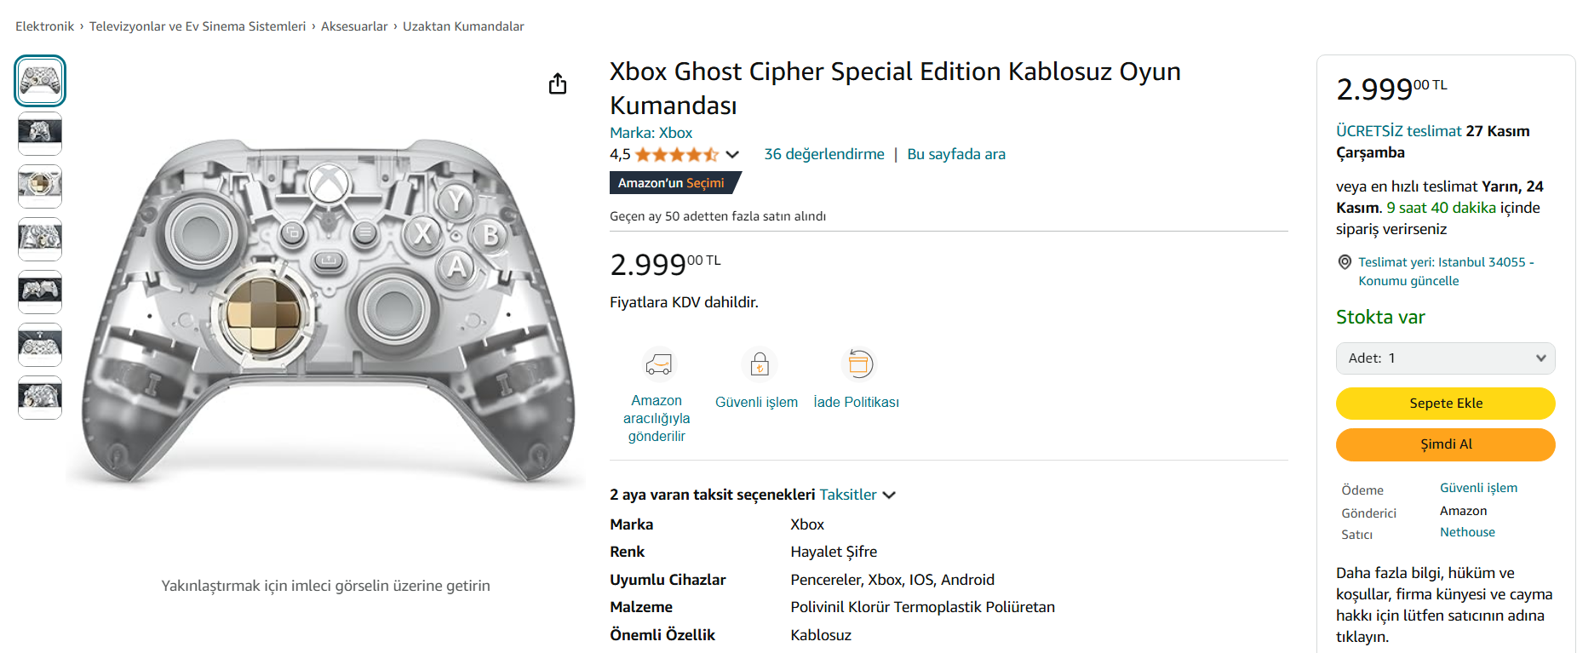Open the Nethouse seller link
This screenshot has height=653, width=1577.
(x=1467, y=532)
